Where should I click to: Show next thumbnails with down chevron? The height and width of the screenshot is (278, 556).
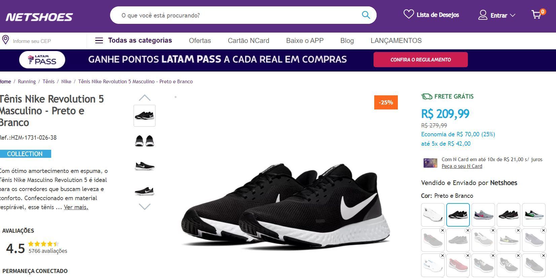coord(145,206)
